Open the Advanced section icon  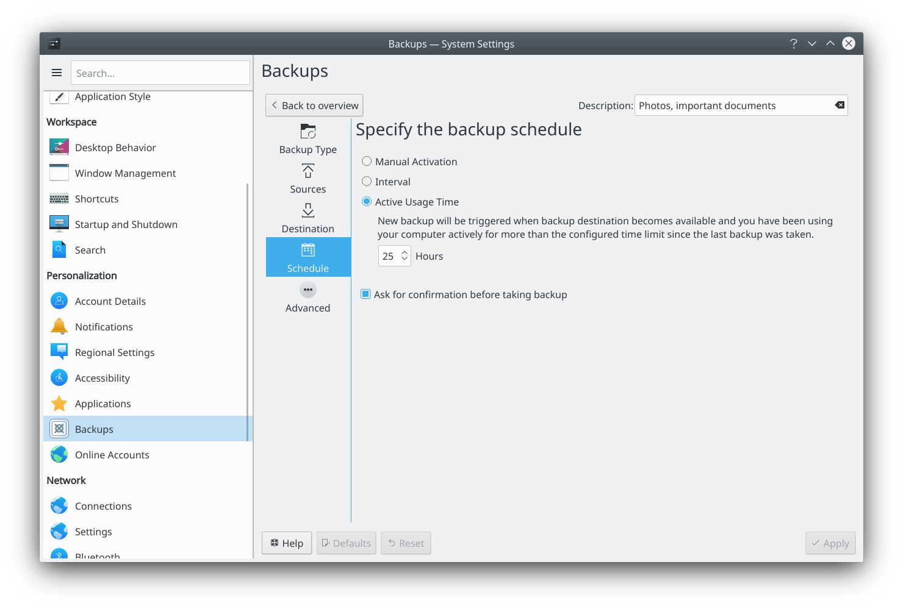(308, 290)
